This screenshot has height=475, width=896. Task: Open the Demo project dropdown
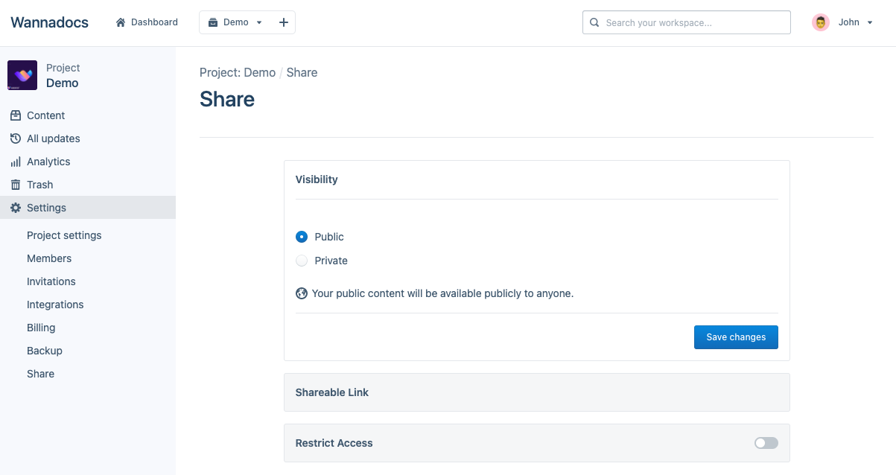coord(235,22)
